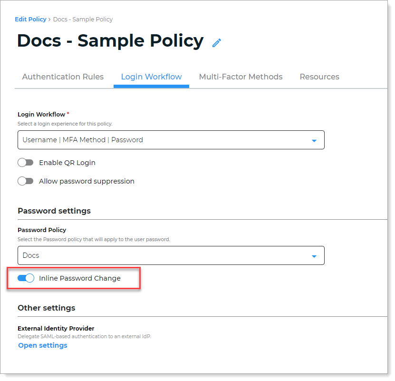Viewport: 395px width, 381px height.
Task: Open settings for External Identity Provider
Action: tap(43, 346)
